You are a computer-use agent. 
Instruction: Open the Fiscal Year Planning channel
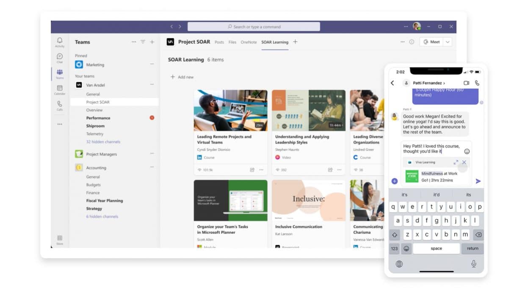105,201
